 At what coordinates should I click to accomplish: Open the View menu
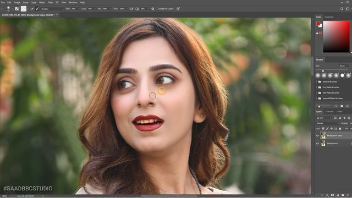coord(64,2)
